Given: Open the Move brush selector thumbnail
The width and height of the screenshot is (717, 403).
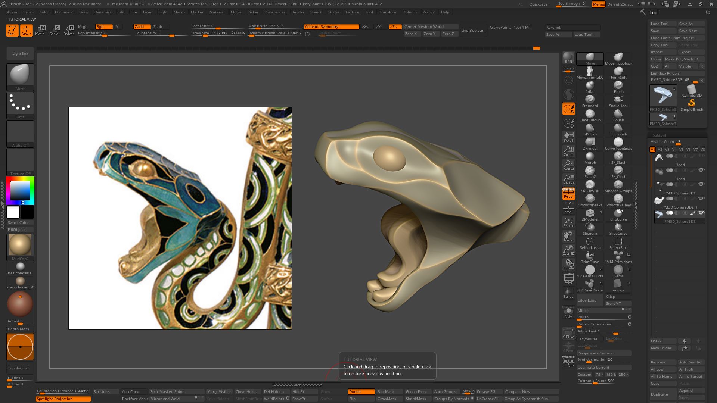Looking at the screenshot, I should 20,76.
